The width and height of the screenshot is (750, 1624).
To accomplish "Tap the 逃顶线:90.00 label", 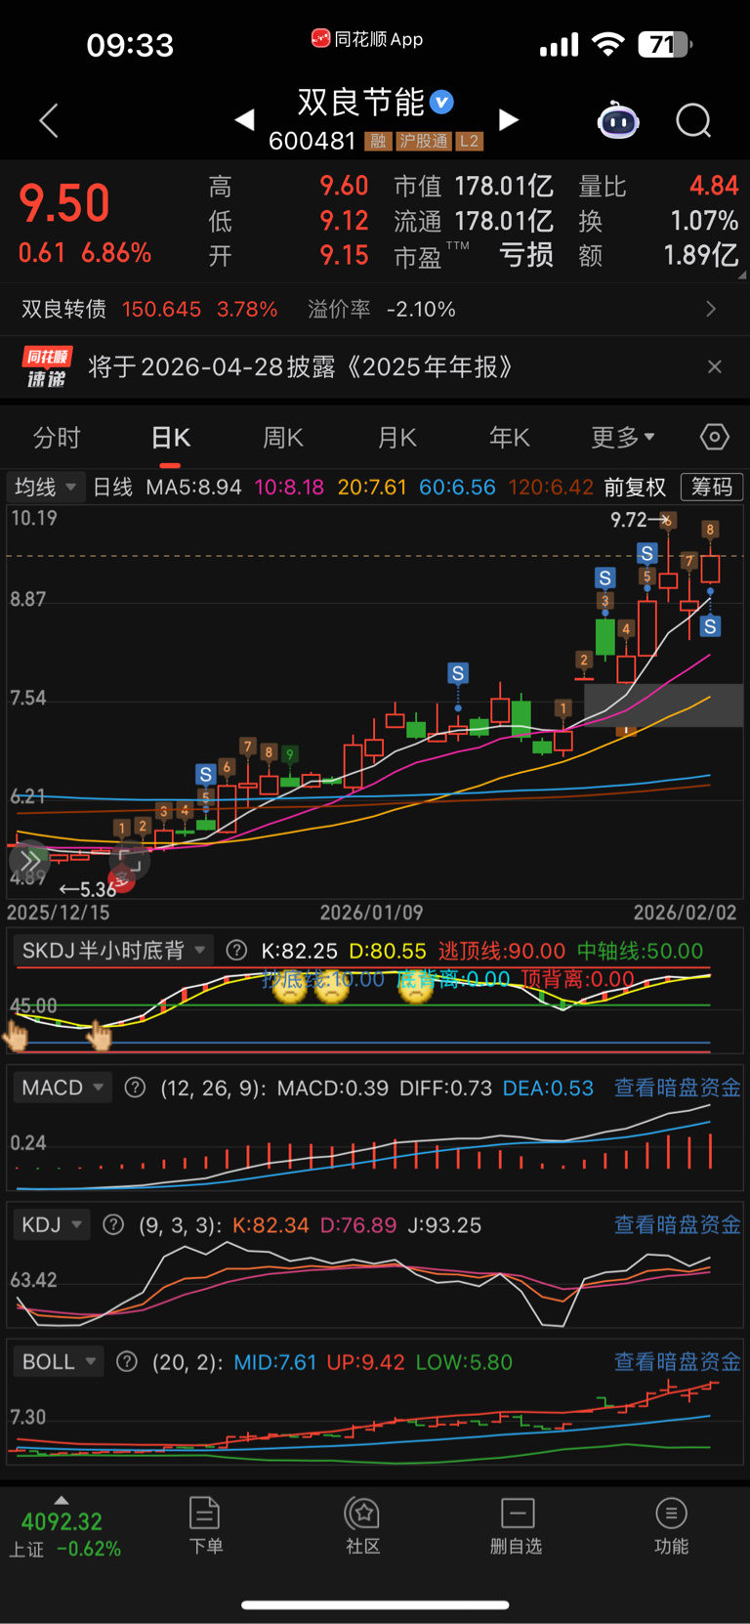I will pyautogui.click(x=502, y=951).
